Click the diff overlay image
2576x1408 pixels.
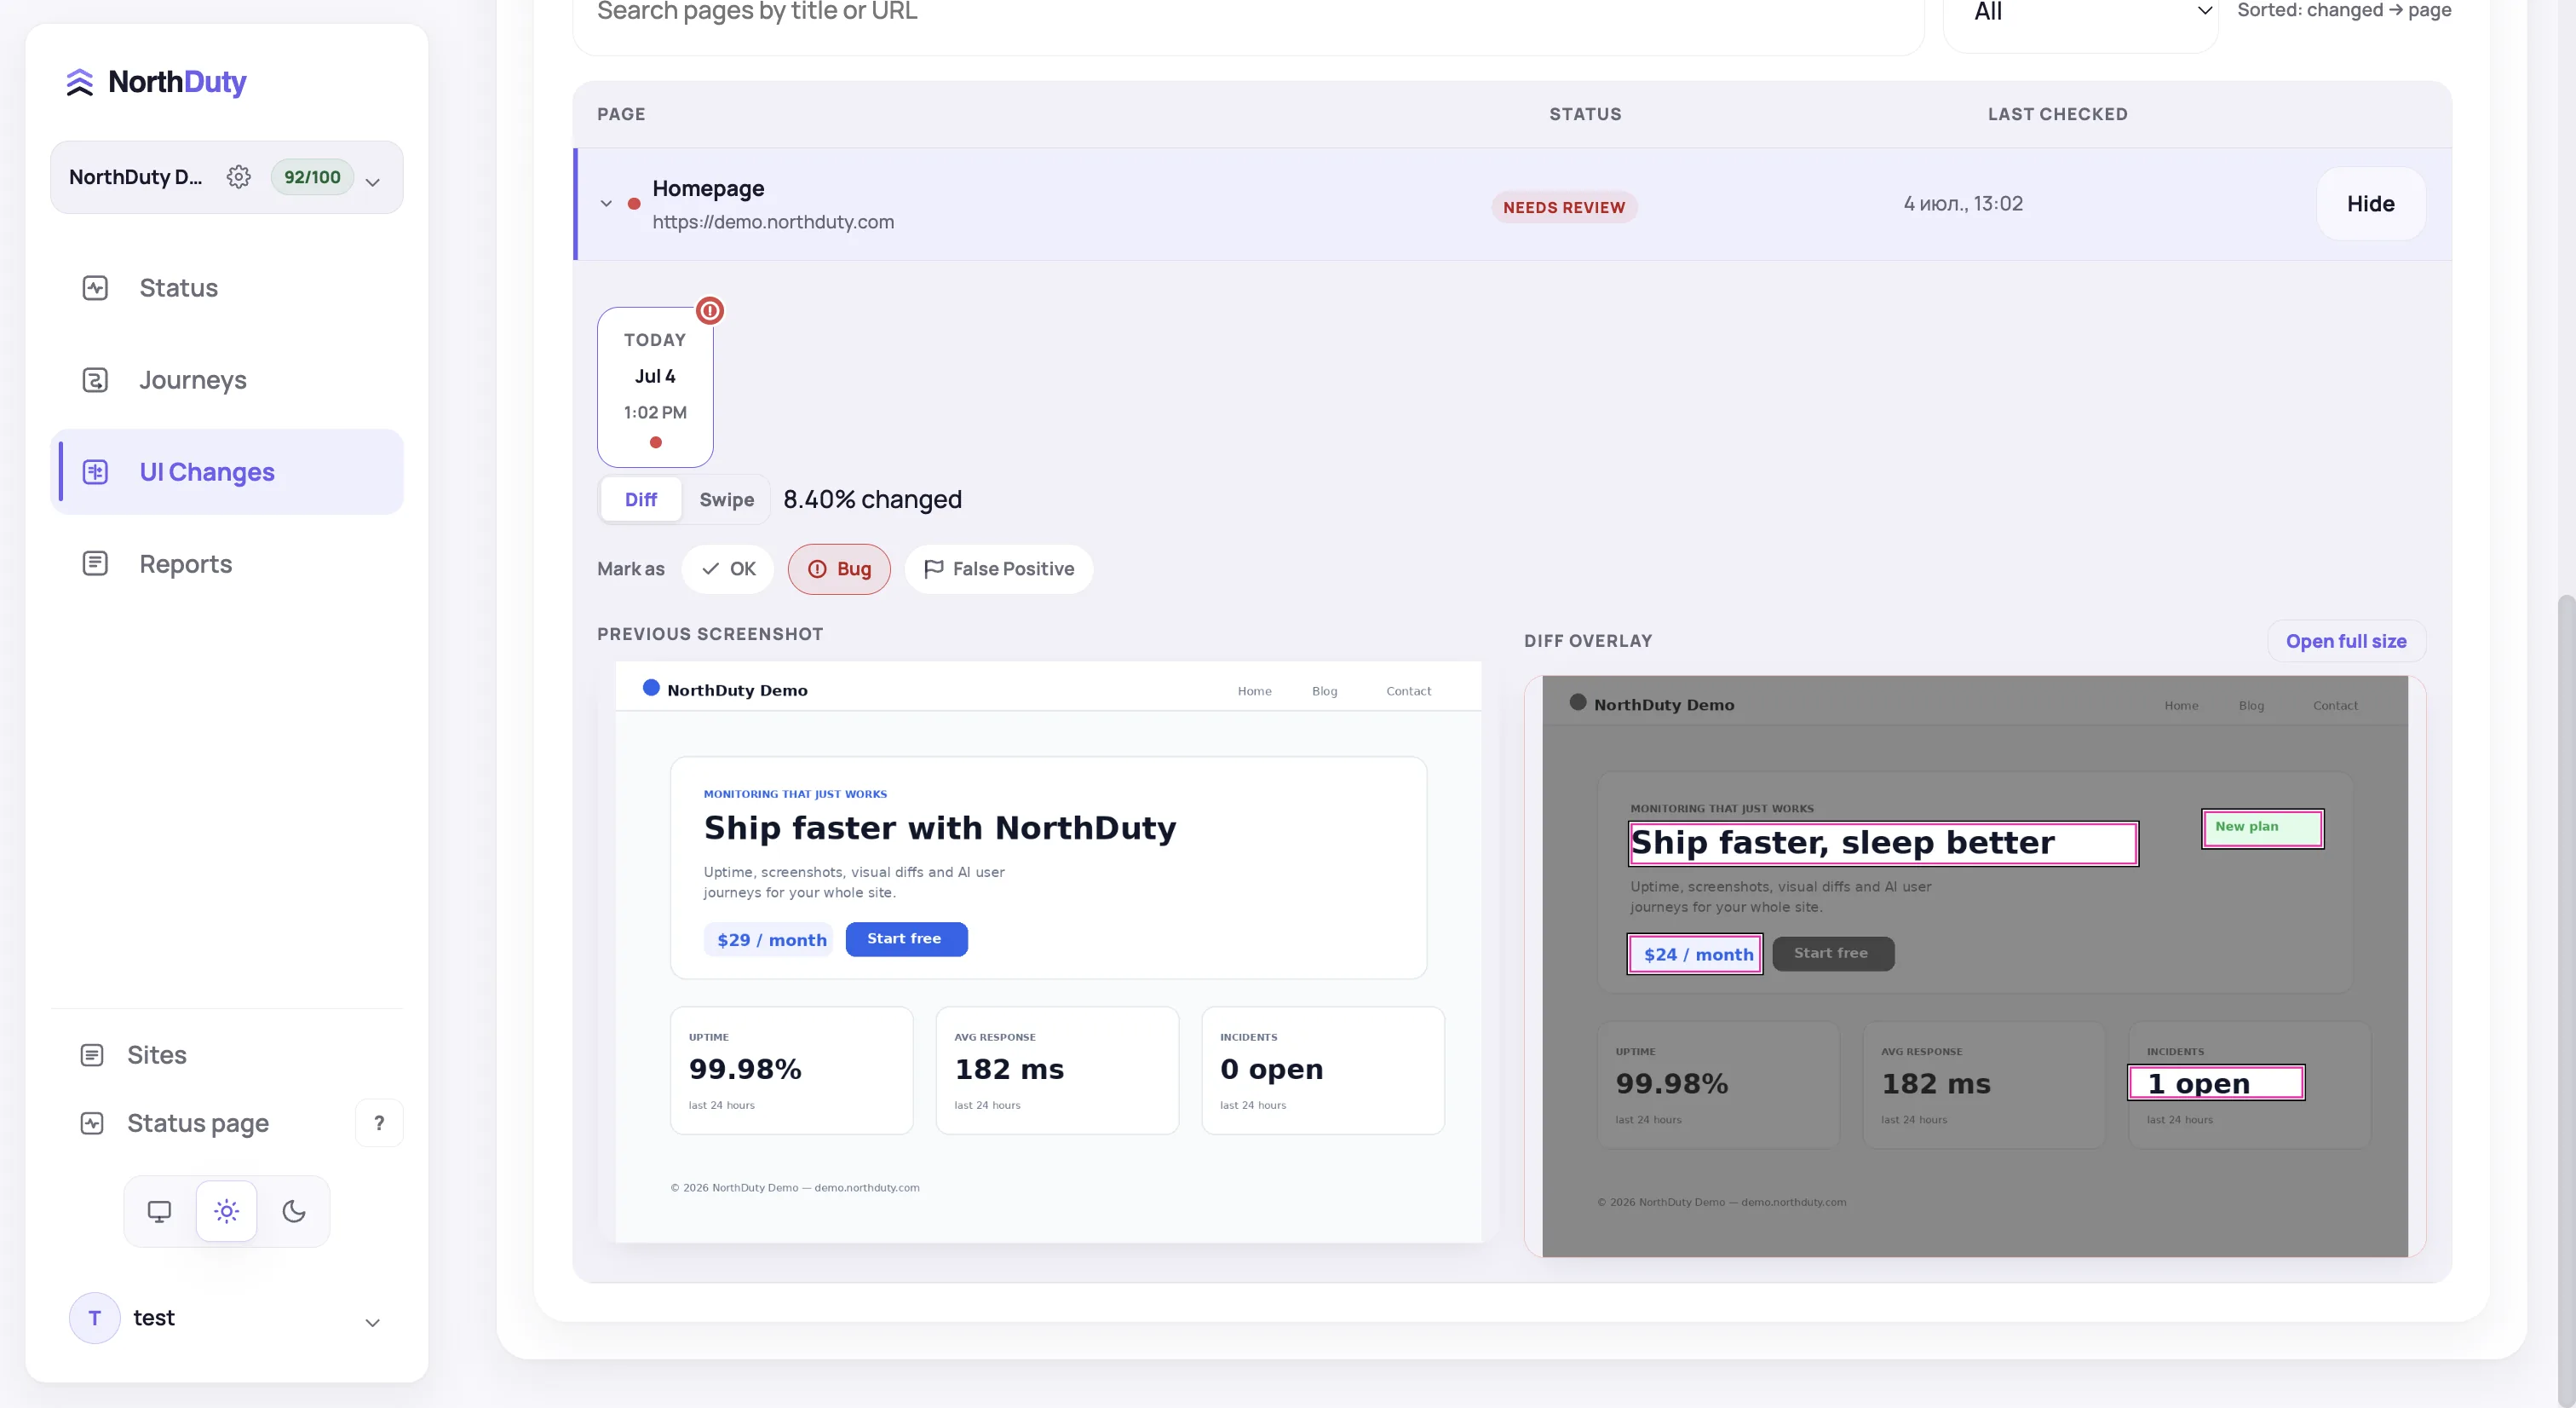(x=1975, y=967)
